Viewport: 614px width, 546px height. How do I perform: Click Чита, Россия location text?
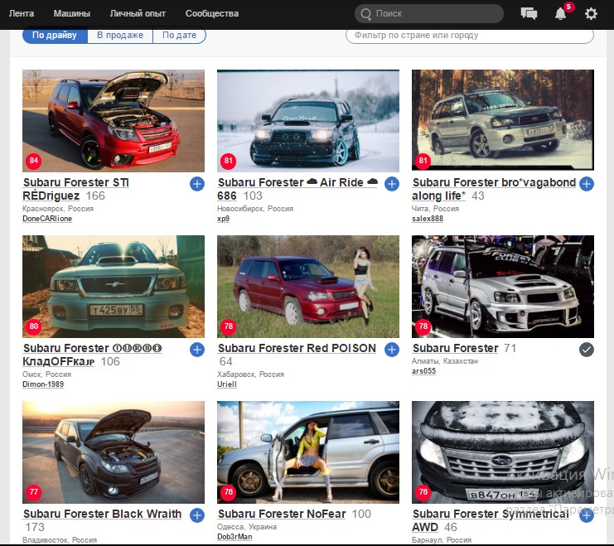435,208
